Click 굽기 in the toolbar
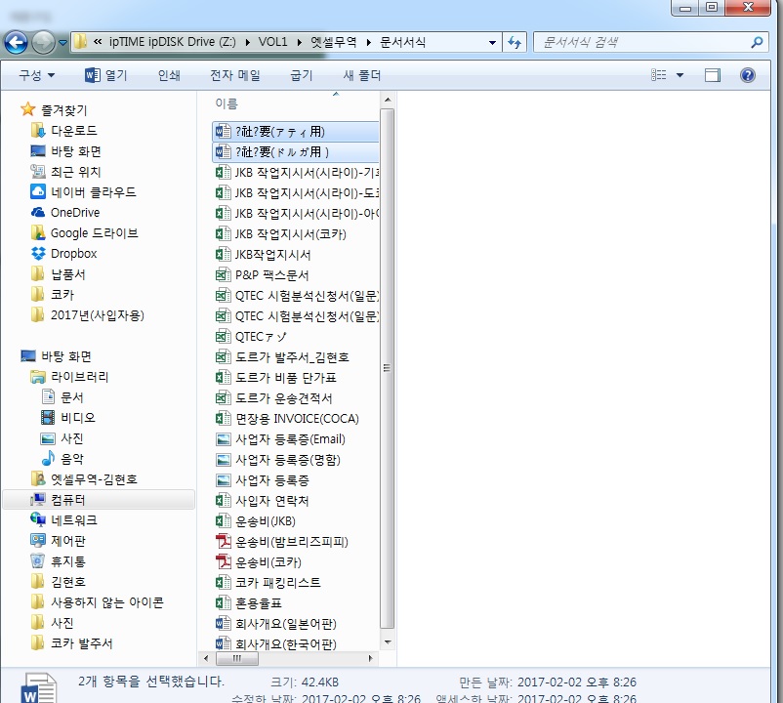This screenshot has width=783, height=703. pyautogui.click(x=301, y=75)
